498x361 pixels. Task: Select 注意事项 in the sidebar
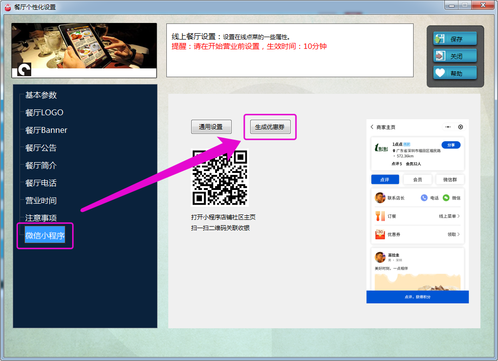[x=41, y=218]
